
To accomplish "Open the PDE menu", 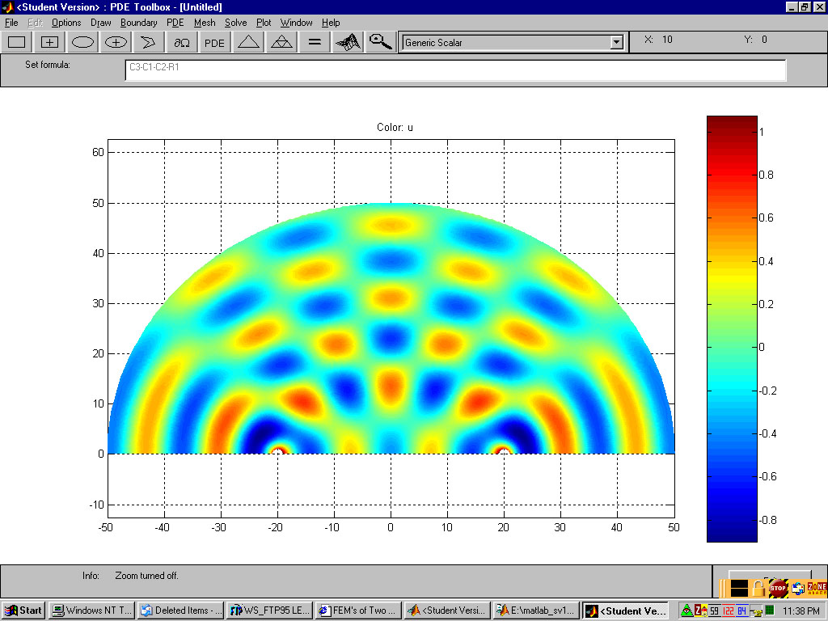I will point(175,23).
